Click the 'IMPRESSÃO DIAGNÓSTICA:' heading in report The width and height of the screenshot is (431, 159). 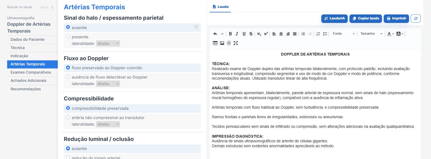(237, 136)
